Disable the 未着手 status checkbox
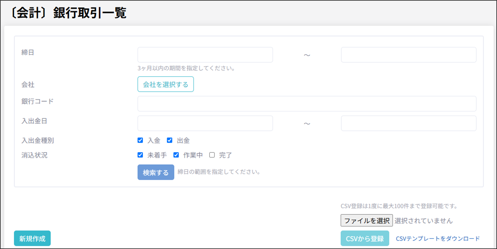This screenshot has height=249, width=497. point(140,155)
